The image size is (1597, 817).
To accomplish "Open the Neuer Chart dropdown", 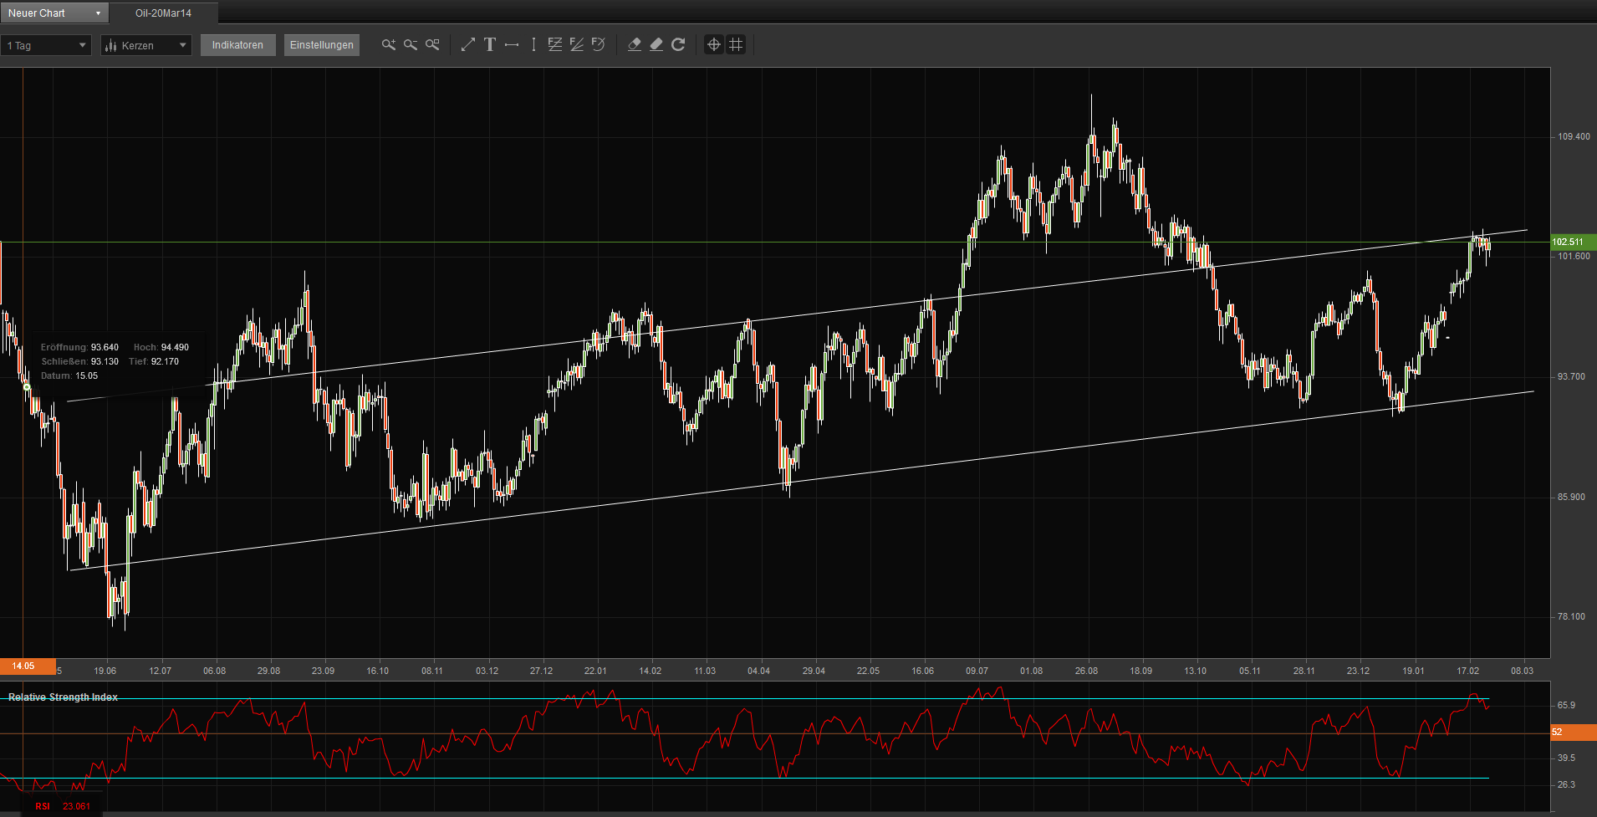I will coord(54,13).
